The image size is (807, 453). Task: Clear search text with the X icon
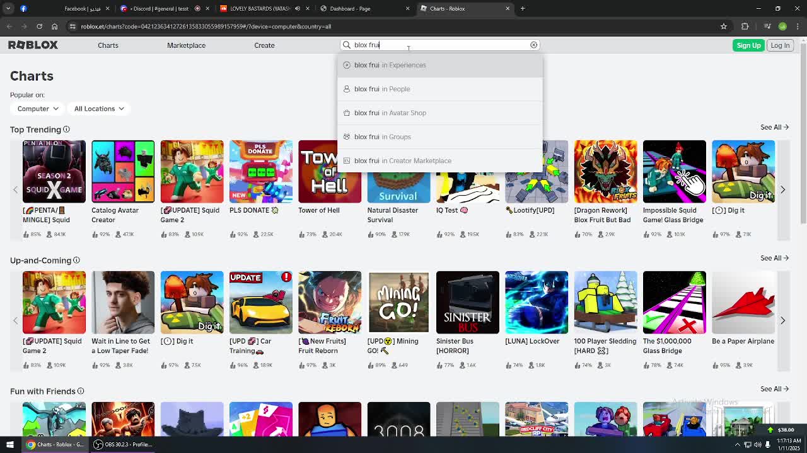coord(533,45)
